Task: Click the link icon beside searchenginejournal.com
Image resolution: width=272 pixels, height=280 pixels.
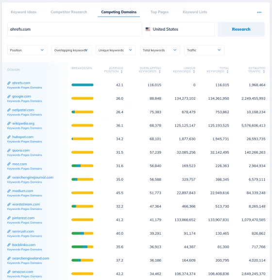Action: coord(9,177)
